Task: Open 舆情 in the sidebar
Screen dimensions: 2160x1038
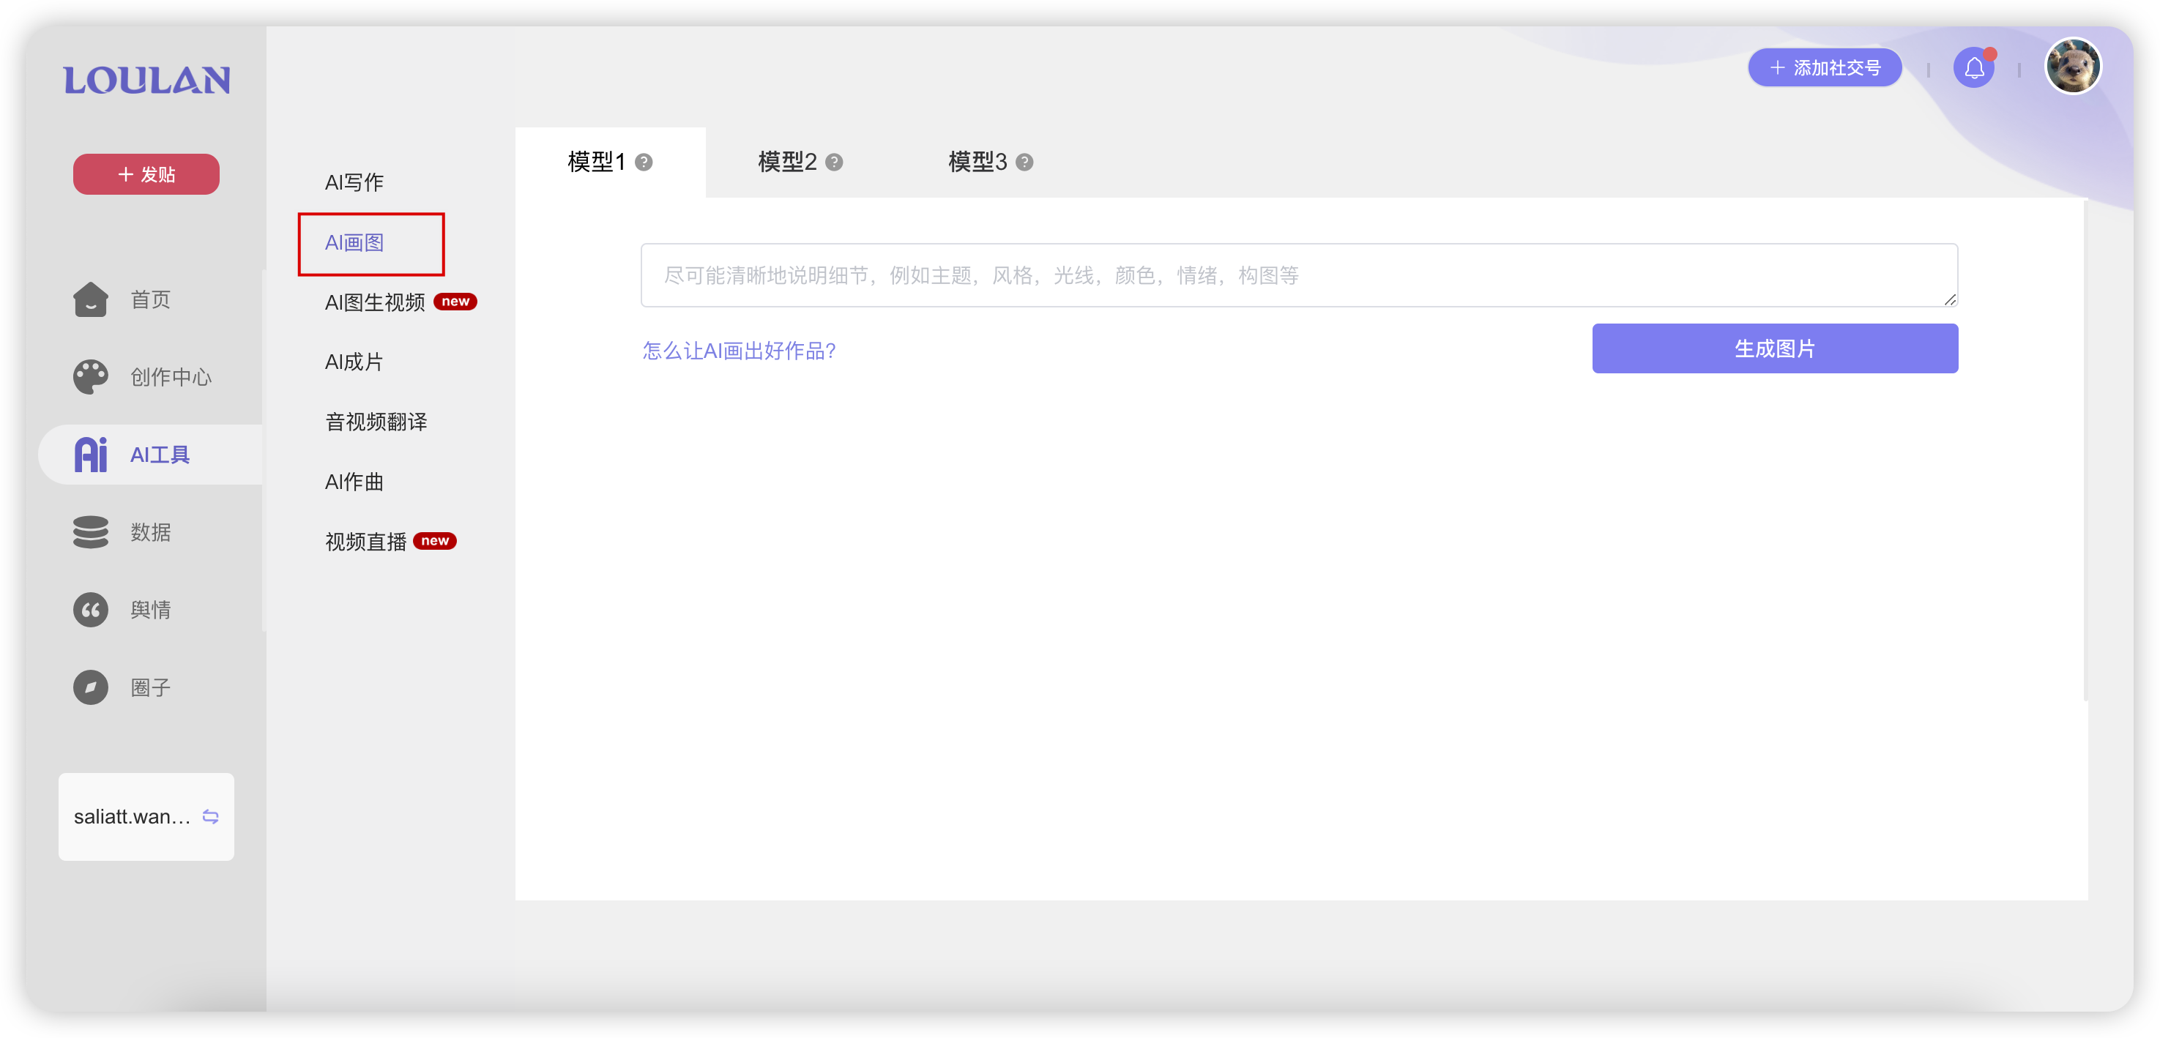Action: [x=150, y=610]
